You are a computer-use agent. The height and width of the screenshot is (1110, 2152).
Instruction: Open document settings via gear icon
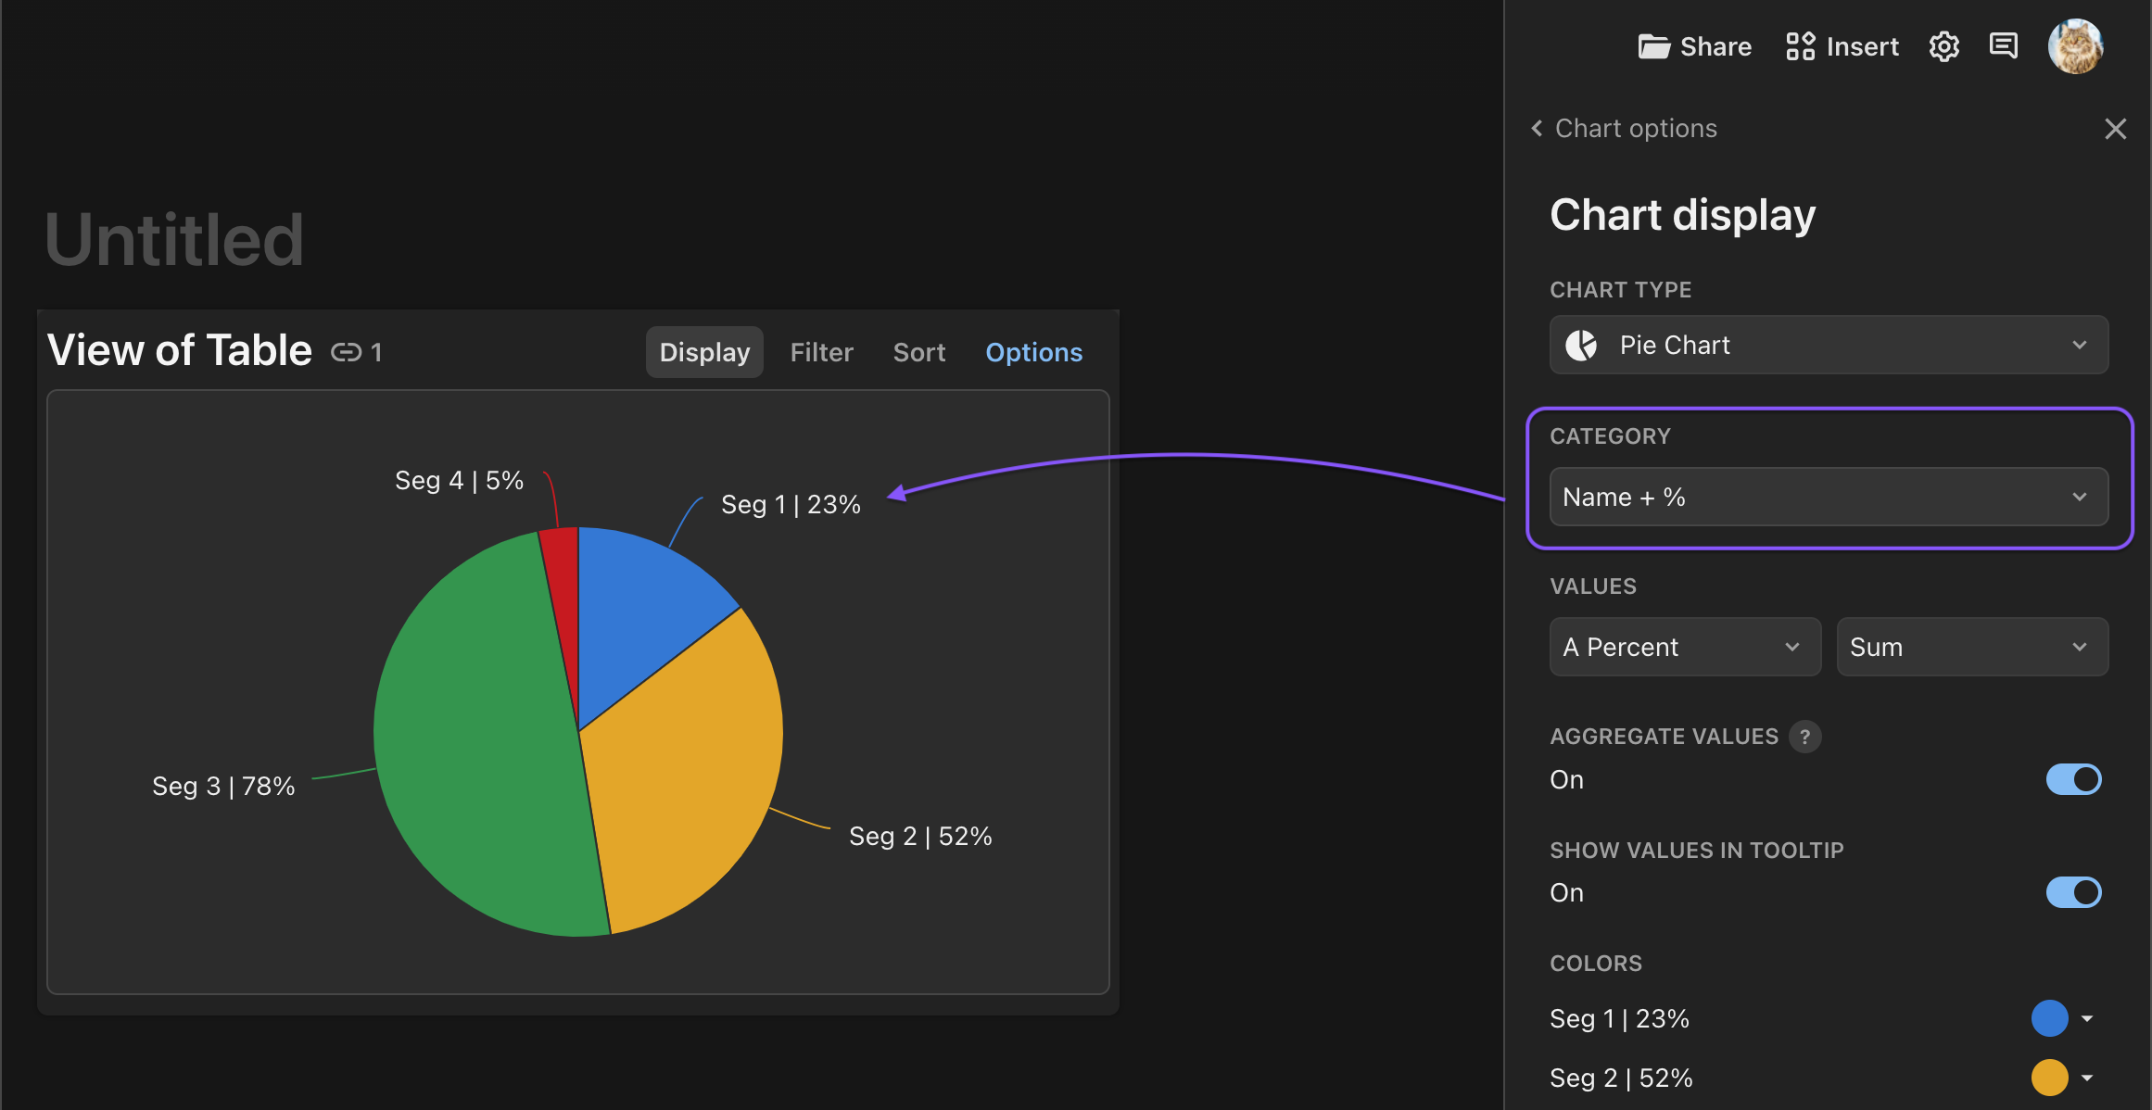pos(1943,45)
